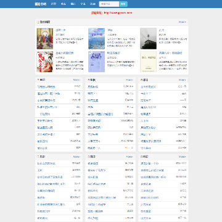Open the red cover with woman in orange

pos(45,62)
